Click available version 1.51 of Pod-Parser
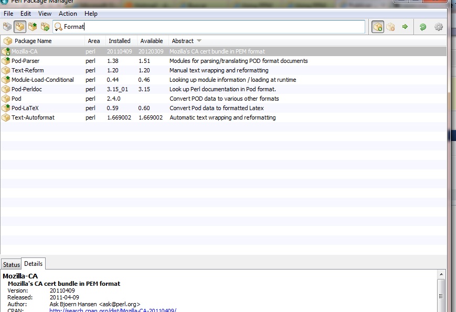456x312 pixels. point(144,61)
